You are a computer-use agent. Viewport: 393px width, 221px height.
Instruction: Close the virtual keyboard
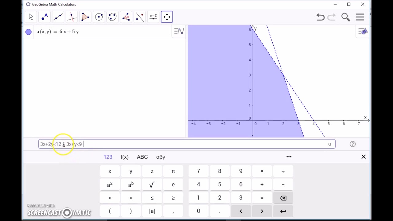pos(364,157)
